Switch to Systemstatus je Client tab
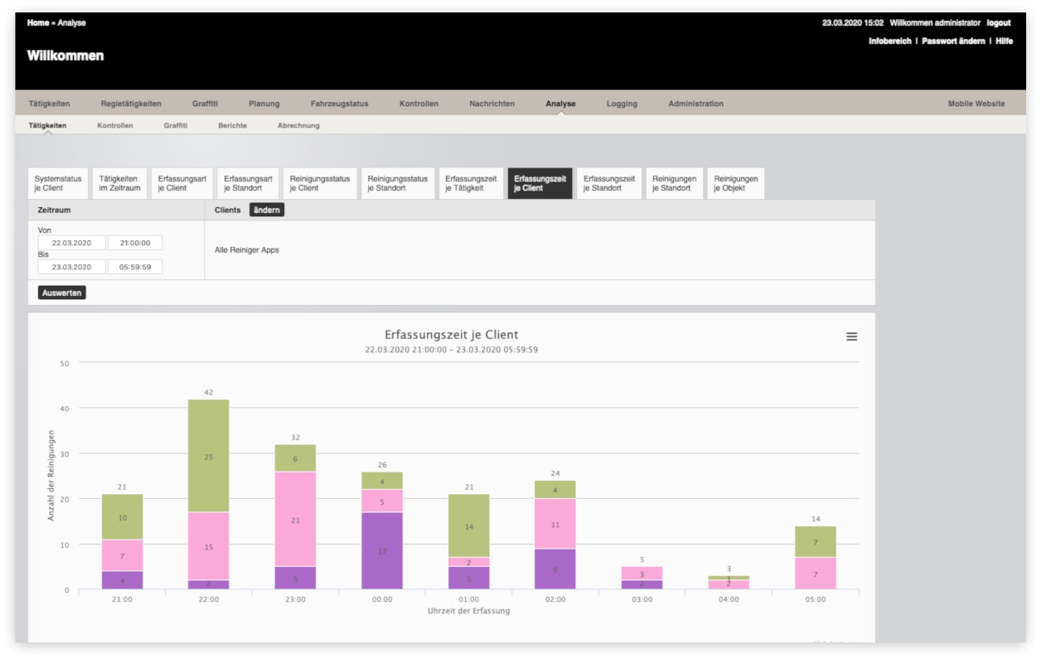Image resolution: width=1041 pixels, height=659 pixels. [x=58, y=183]
